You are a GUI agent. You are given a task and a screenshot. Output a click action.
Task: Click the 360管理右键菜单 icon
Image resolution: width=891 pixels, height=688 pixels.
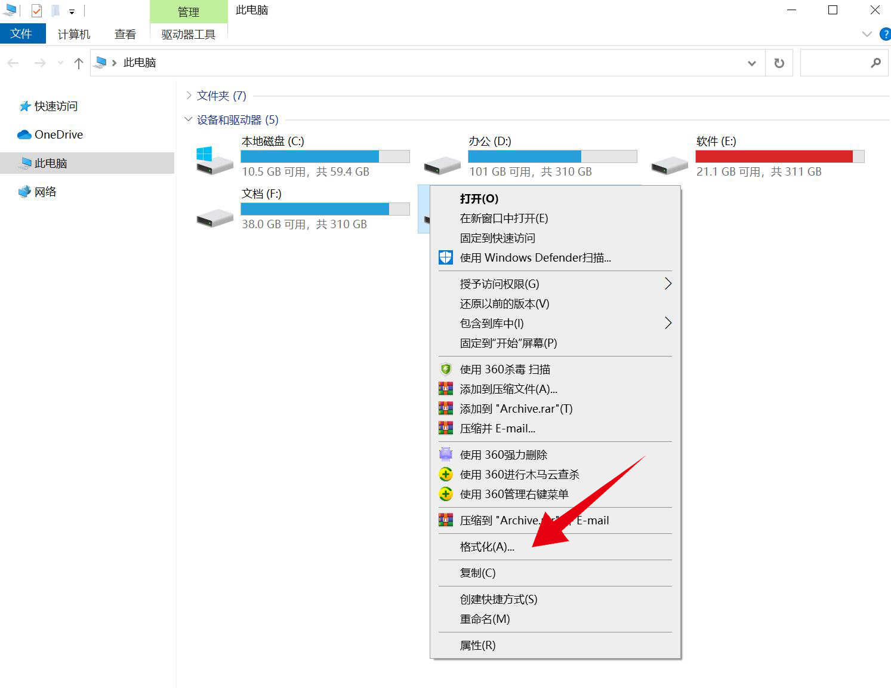point(446,494)
